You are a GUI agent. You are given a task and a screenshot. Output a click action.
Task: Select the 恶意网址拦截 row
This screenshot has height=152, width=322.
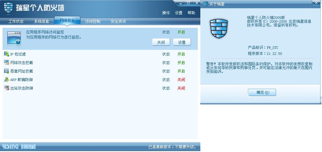point(100,71)
